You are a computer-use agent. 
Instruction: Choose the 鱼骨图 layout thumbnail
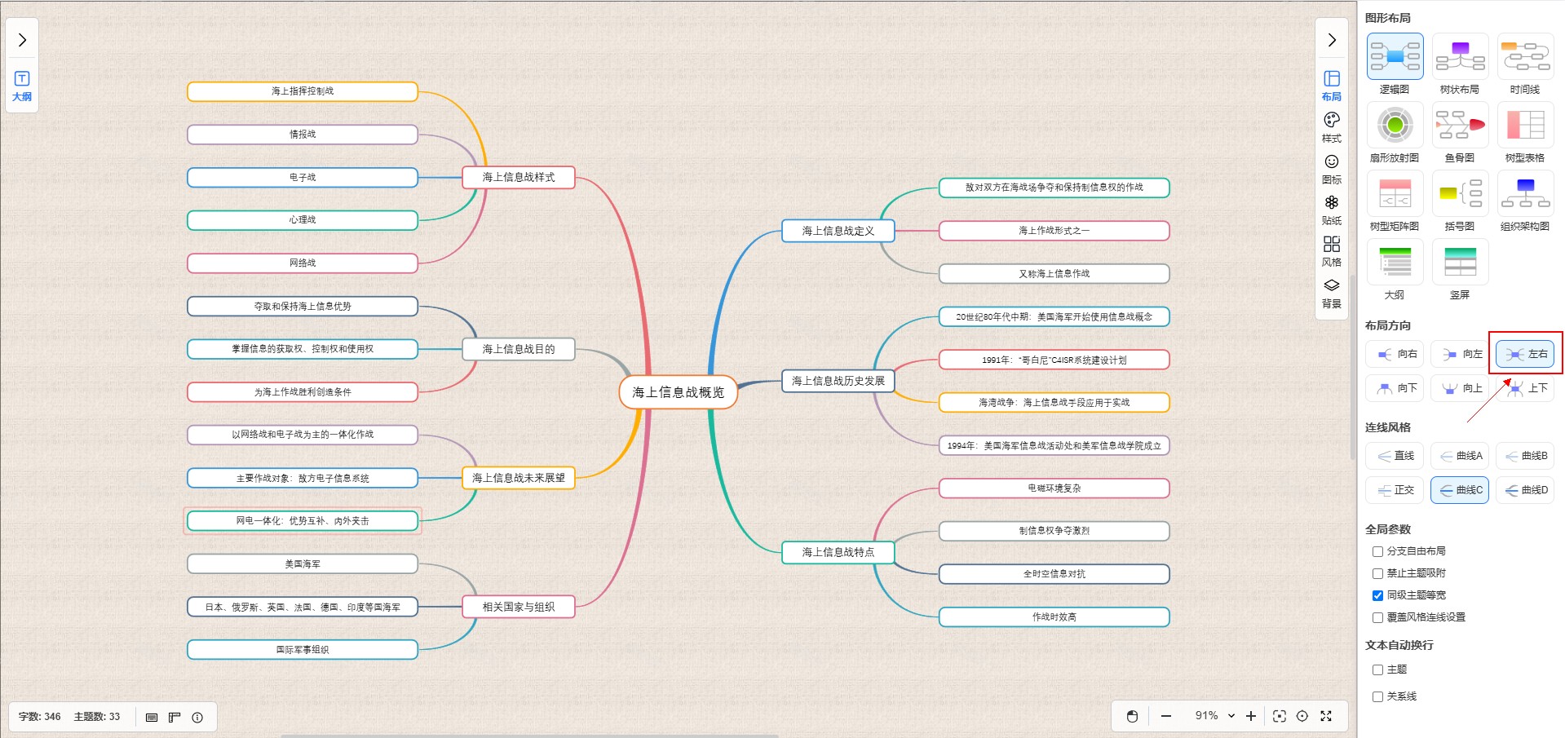pos(1460,131)
